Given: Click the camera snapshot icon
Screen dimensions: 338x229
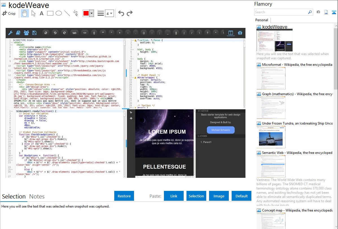Looking at the screenshot, I should tap(318, 12).
